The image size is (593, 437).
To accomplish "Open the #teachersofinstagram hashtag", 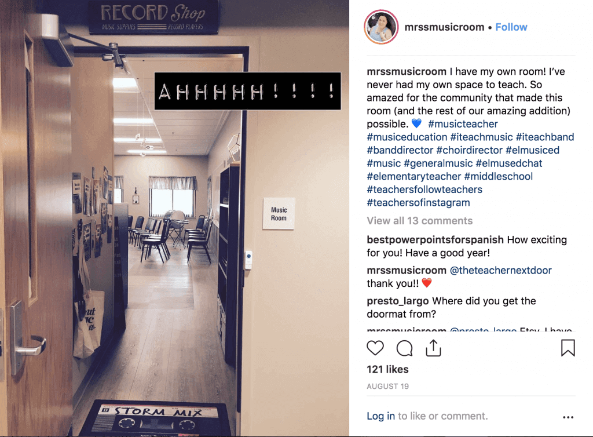I will [418, 203].
